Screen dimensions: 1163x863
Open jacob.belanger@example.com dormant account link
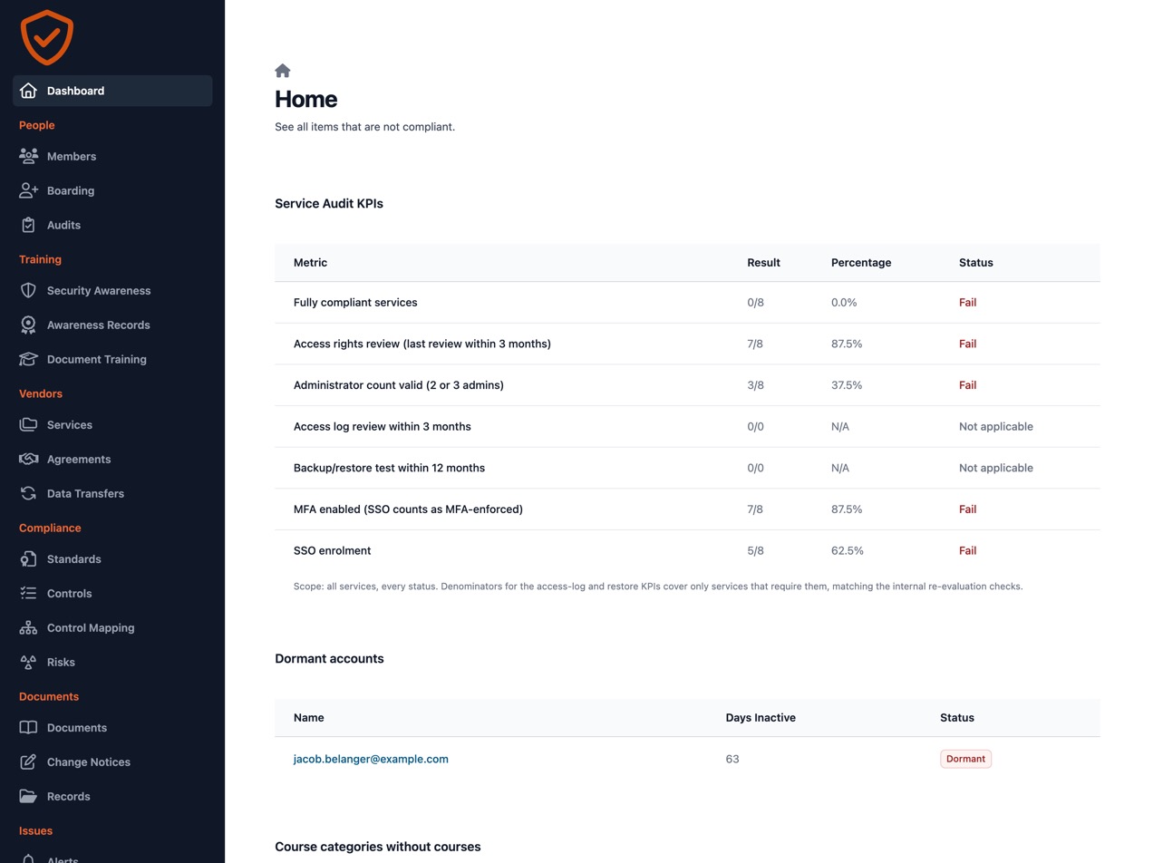pos(371,759)
